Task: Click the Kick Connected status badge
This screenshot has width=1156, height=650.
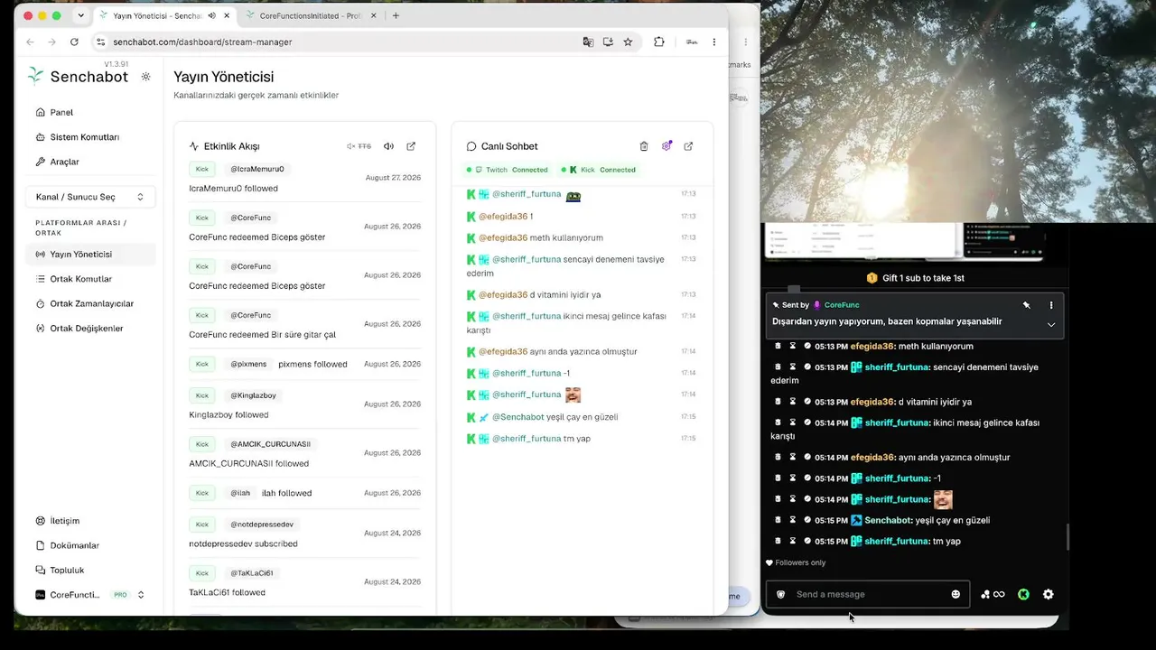Action: click(x=598, y=170)
